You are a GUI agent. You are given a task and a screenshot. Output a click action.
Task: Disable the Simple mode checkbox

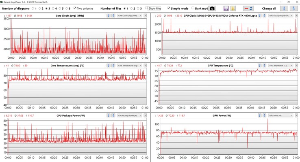click(x=169, y=8)
